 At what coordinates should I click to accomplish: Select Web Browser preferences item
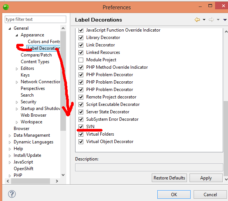pos(33,115)
